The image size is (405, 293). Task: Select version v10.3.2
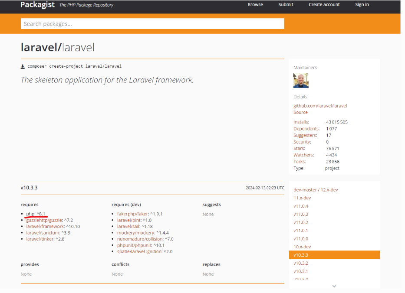pos(301,264)
